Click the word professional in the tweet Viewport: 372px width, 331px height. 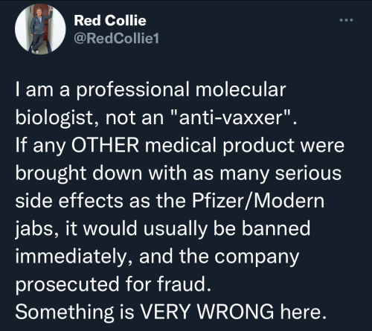click(132, 90)
